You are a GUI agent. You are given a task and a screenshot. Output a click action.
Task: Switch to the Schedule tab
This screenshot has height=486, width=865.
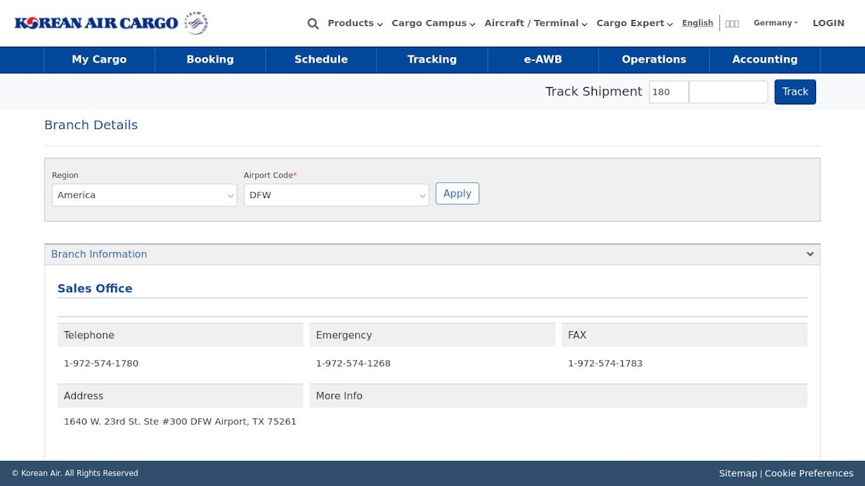(321, 60)
